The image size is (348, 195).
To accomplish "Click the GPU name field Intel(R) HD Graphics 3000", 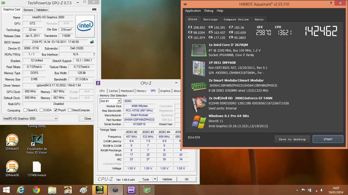I will tap(48, 17).
